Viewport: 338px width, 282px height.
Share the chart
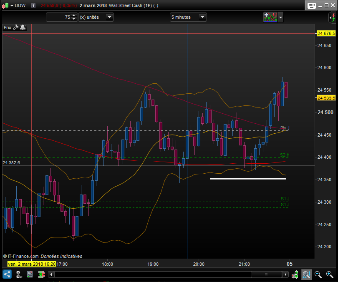(7, 274)
